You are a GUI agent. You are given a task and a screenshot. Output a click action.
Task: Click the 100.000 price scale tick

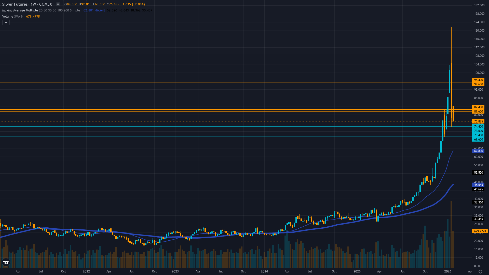479,73
